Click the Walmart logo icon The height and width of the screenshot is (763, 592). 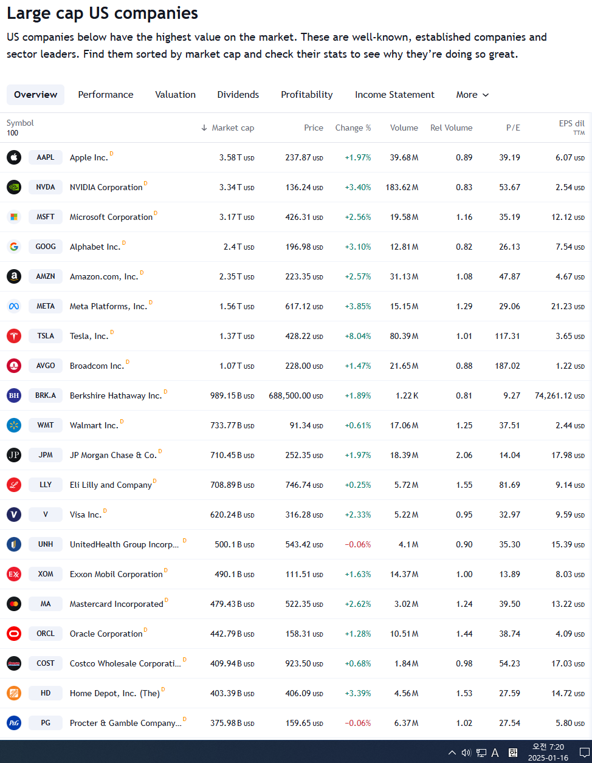coord(14,425)
